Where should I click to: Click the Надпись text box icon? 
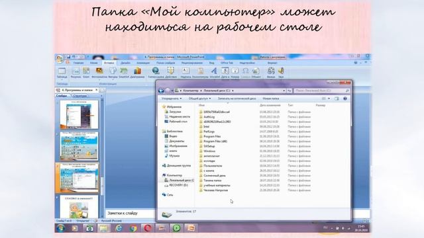(x=185, y=73)
